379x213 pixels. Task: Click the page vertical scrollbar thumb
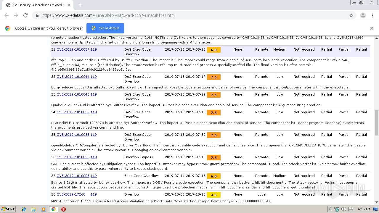point(377,123)
